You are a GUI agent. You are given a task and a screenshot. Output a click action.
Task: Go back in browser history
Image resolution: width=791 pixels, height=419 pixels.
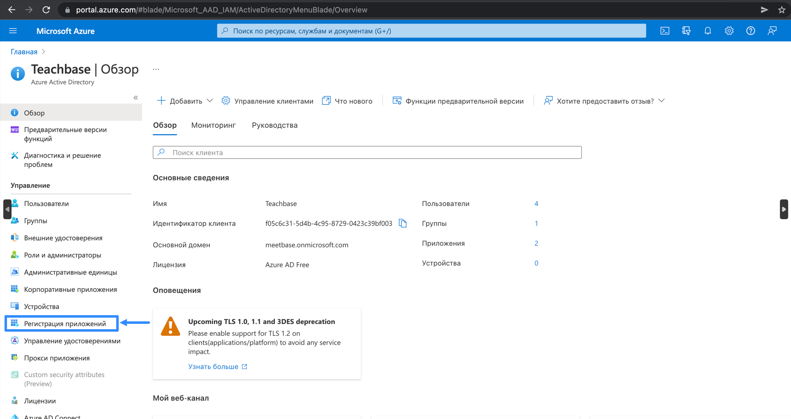pos(12,10)
